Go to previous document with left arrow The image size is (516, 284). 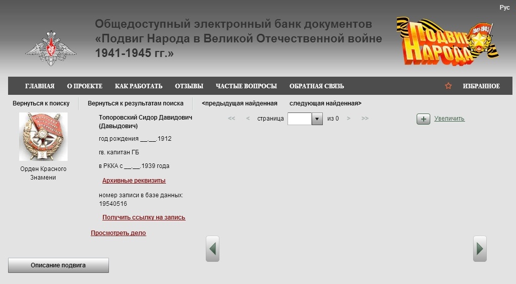(x=212, y=249)
